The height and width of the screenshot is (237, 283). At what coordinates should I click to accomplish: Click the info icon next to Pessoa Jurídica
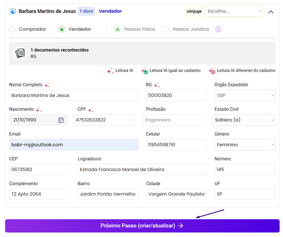pos(218,30)
